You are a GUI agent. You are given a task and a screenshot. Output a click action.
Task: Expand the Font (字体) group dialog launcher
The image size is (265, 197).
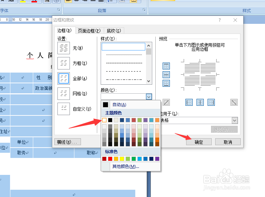[x=59, y=10]
